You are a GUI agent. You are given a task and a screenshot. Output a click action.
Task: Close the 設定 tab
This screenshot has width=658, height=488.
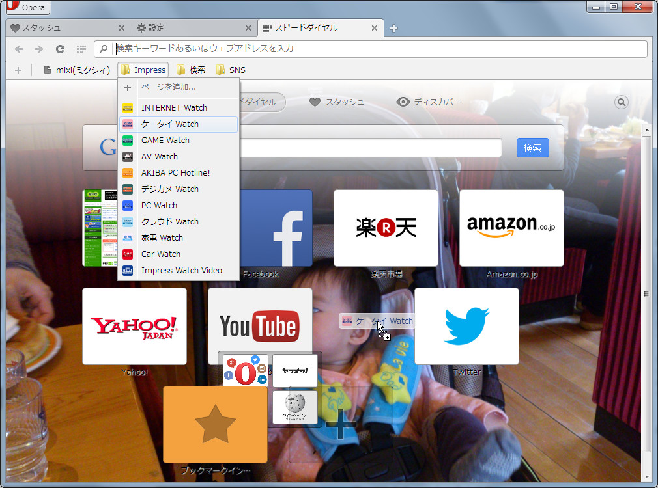[x=248, y=28]
